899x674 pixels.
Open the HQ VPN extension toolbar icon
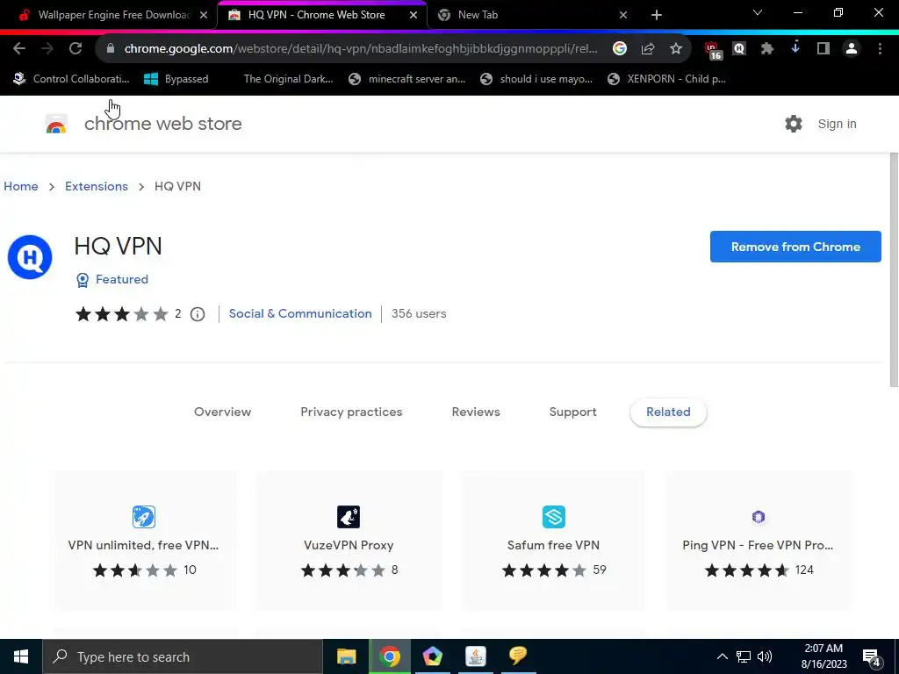[x=739, y=49]
